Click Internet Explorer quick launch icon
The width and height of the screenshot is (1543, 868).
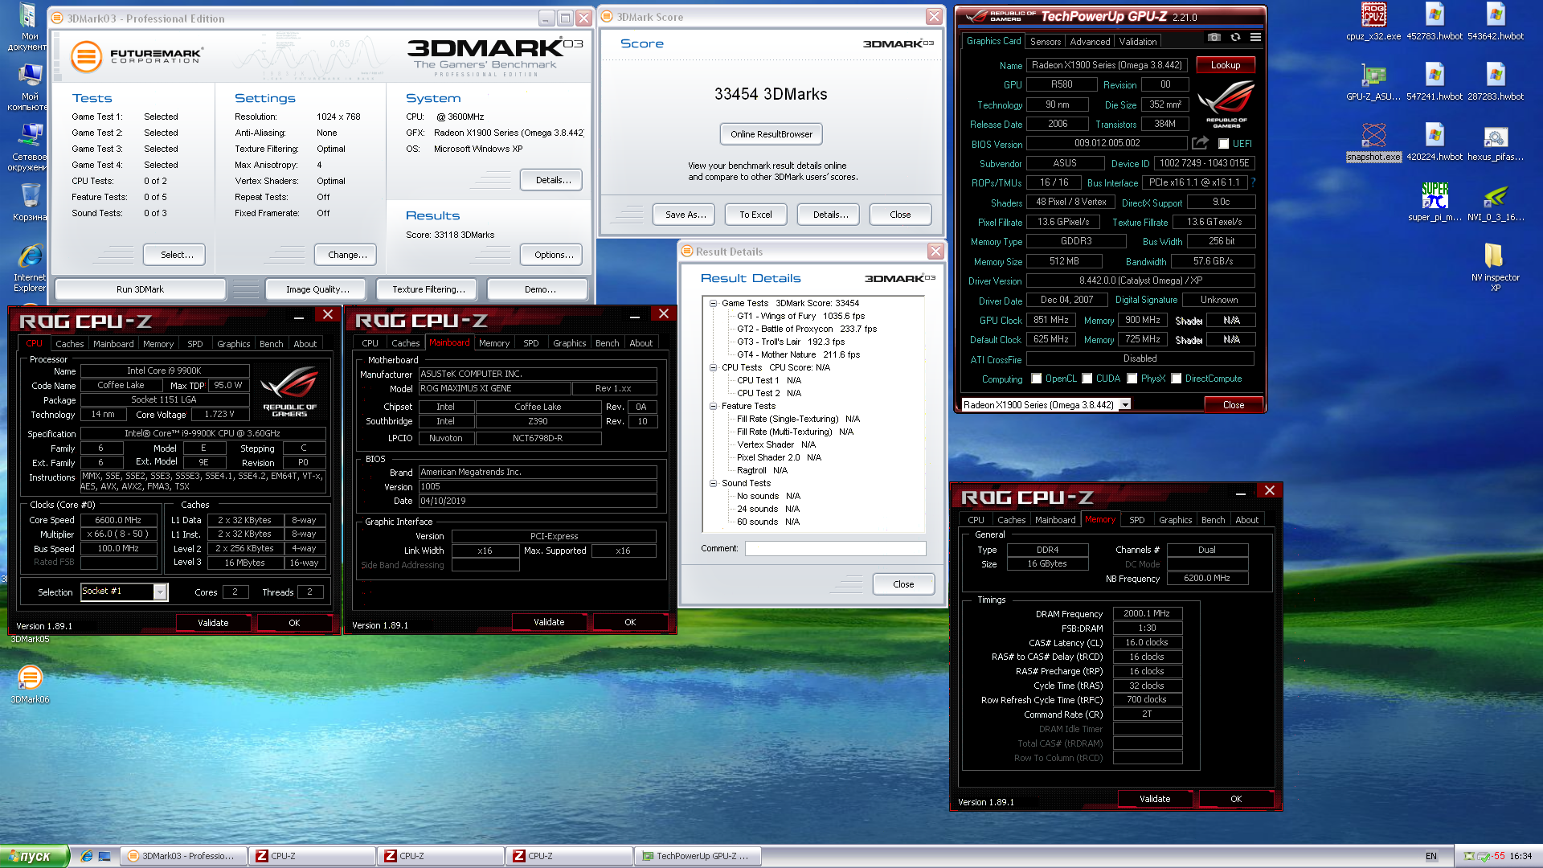pyautogui.click(x=87, y=856)
